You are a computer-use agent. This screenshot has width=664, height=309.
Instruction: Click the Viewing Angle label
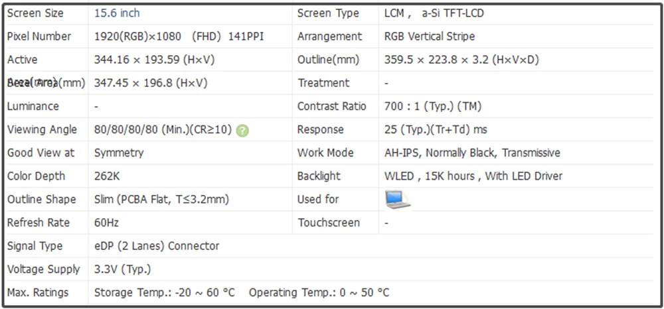[42, 129]
